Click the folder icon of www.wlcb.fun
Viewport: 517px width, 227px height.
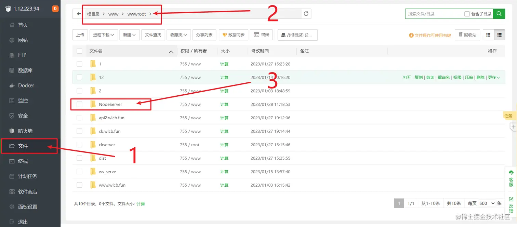click(x=93, y=185)
